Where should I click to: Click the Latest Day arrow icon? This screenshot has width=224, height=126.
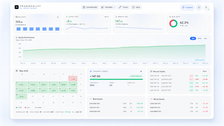67,17
